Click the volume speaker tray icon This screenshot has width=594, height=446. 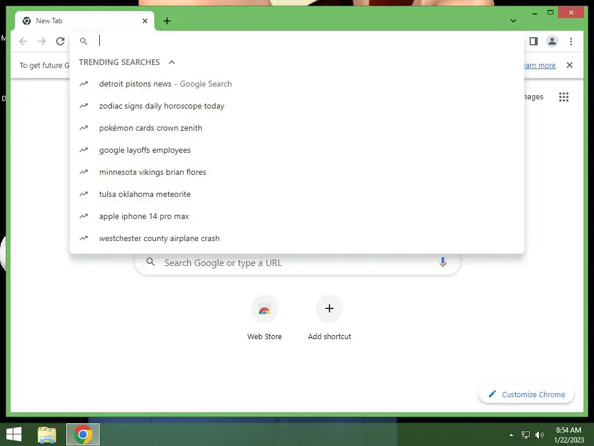pos(539,435)
